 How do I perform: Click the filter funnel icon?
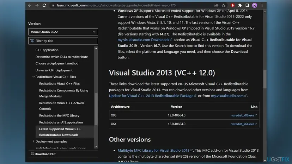(x=32, y=41)
